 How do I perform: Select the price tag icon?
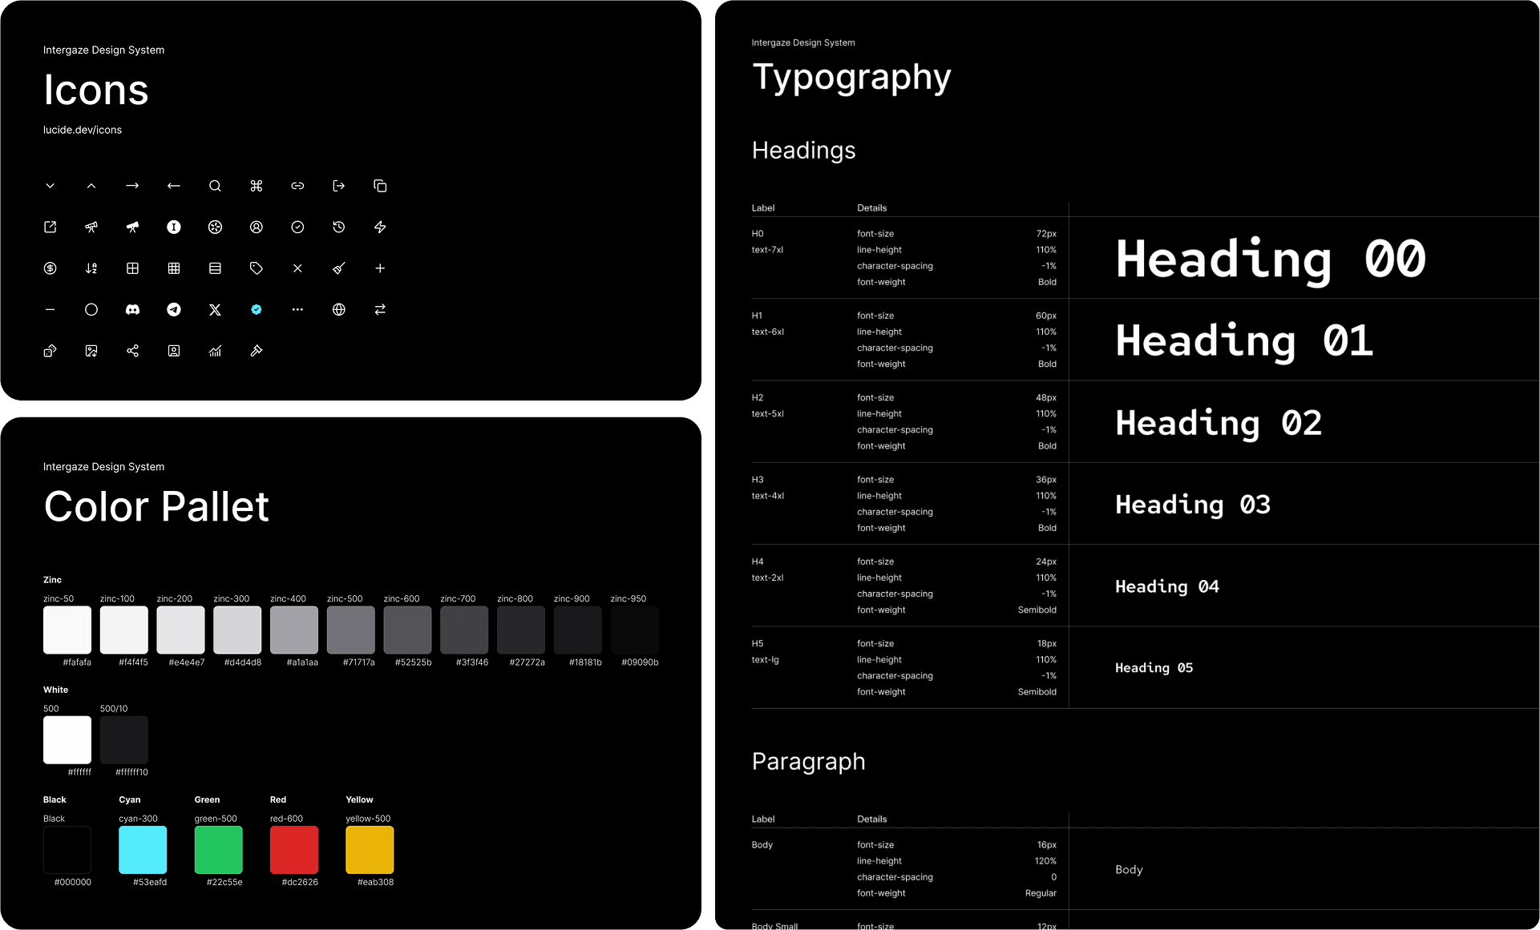point(257,268)
